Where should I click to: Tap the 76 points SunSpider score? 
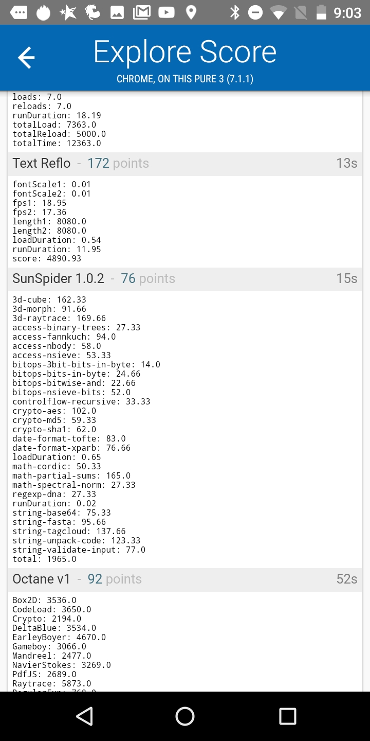click(147, 278)
